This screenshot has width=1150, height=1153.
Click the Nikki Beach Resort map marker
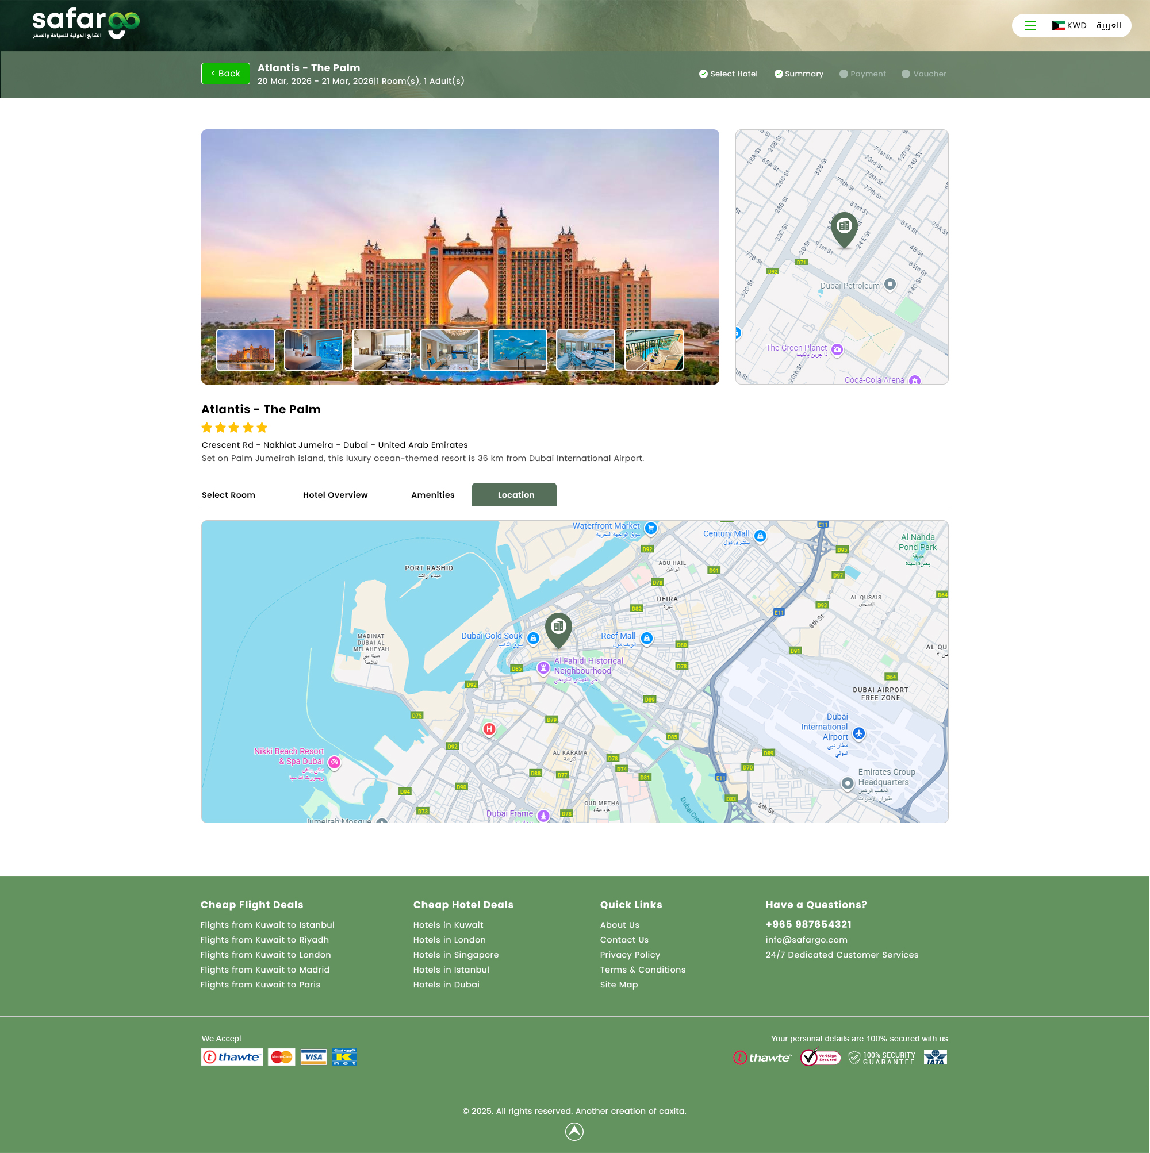pyautogui.click(x=335, y=762)
